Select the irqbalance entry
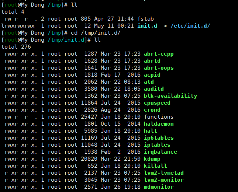238x192 pixels. [161, 152]
